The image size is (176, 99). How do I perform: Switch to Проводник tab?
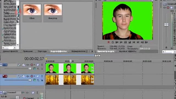[x=28, y=51]
